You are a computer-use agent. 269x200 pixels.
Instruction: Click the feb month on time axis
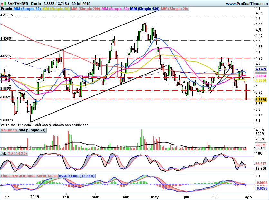(66, 197)
